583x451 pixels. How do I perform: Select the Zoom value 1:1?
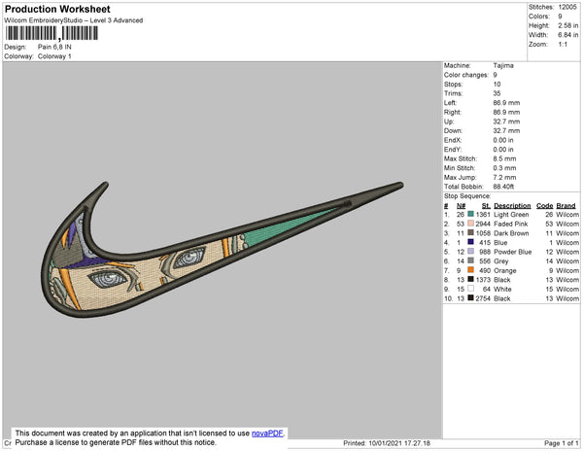[x=563, y=45]
